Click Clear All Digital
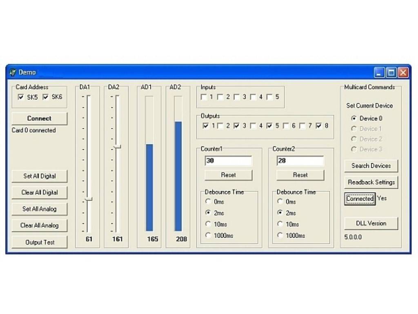Viewport: 418px width, 314px height. (x=39, y=193)
